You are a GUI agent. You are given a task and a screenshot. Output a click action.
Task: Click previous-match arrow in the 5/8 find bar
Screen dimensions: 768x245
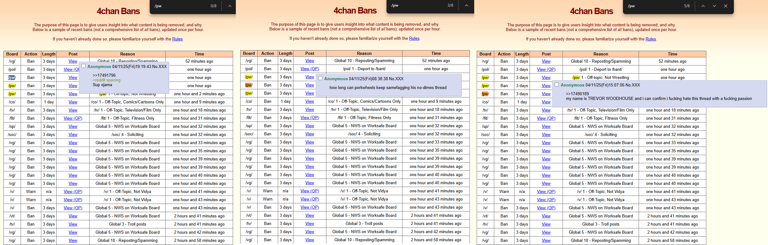pyautogui.click(x=703, y=6)
